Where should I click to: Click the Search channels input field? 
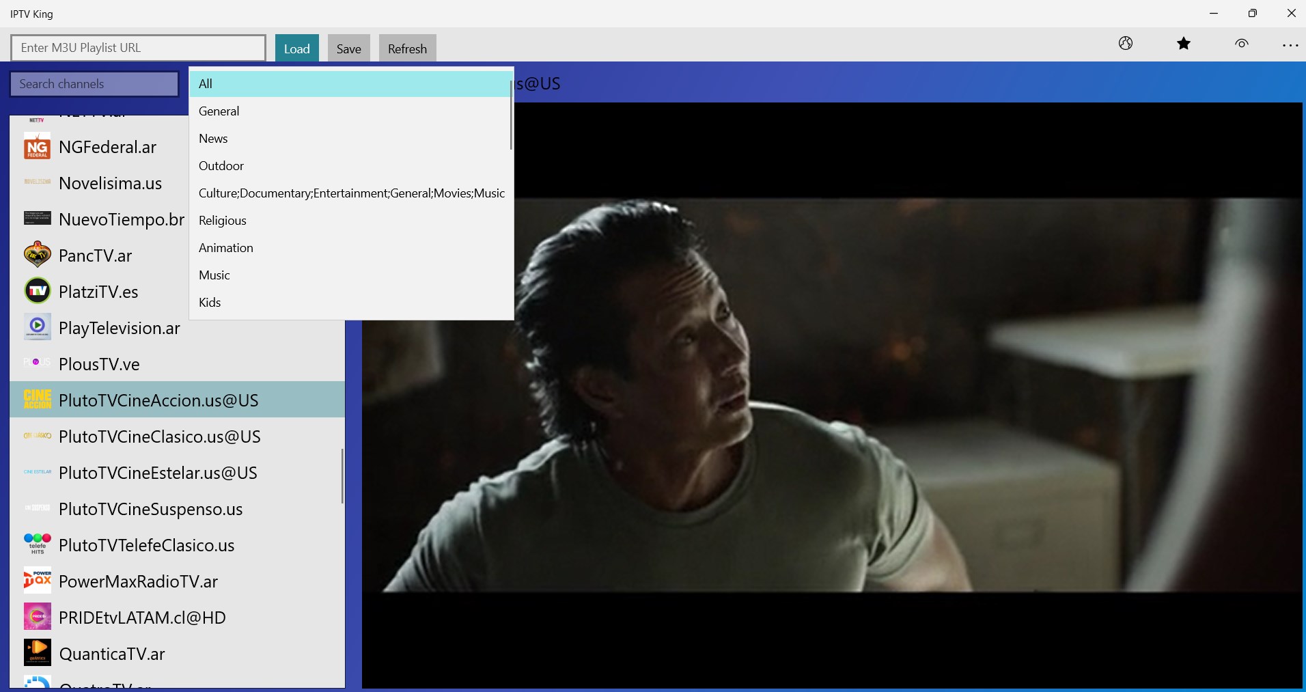point(94,83)
